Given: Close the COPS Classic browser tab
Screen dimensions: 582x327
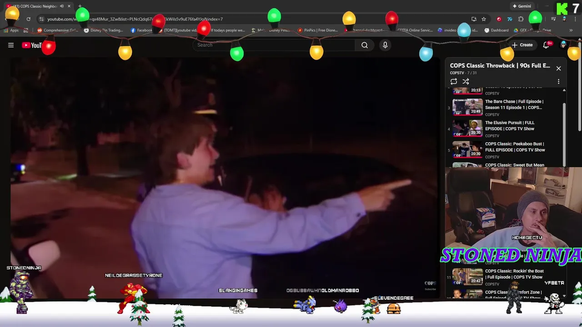Looking at the screenshot, I should tap(69, 6).
